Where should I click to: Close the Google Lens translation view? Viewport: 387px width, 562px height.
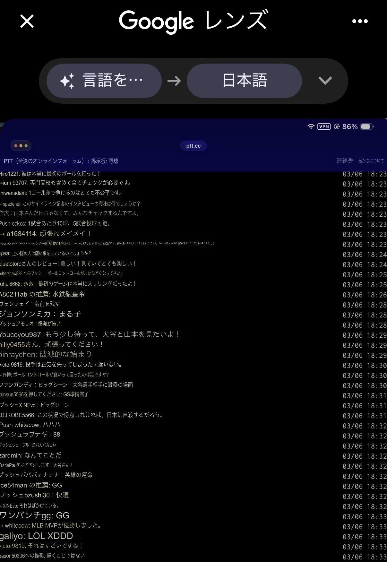pos(27,22)
